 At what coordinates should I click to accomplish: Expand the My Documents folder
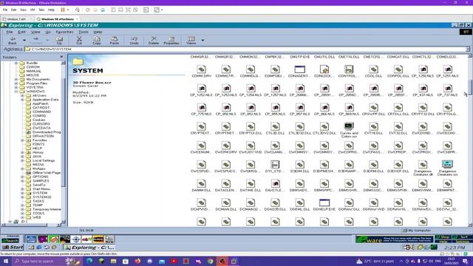[x=16, y=79]
